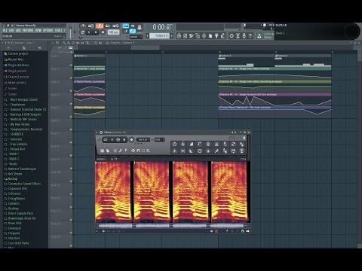Stop playback with the main transport stop button
This screenshot has width=362, height=271.
(x=96, y=32)
